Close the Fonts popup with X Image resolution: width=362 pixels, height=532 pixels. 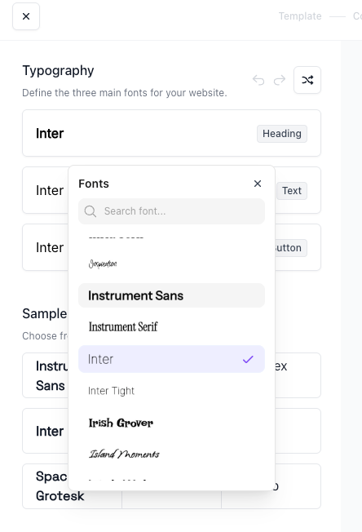[258, 184]
